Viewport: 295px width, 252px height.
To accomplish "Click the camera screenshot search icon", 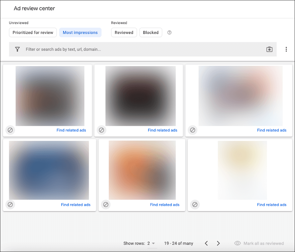I will [269, 49].
